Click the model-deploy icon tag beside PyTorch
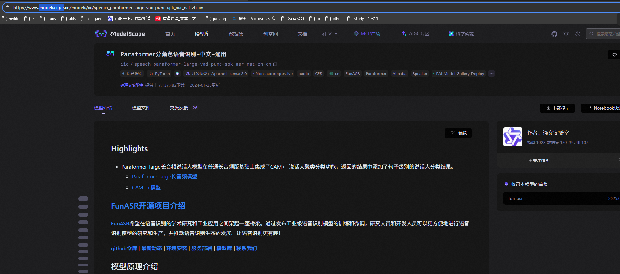This screenshot has width=620, height=274. click(177, 74)
